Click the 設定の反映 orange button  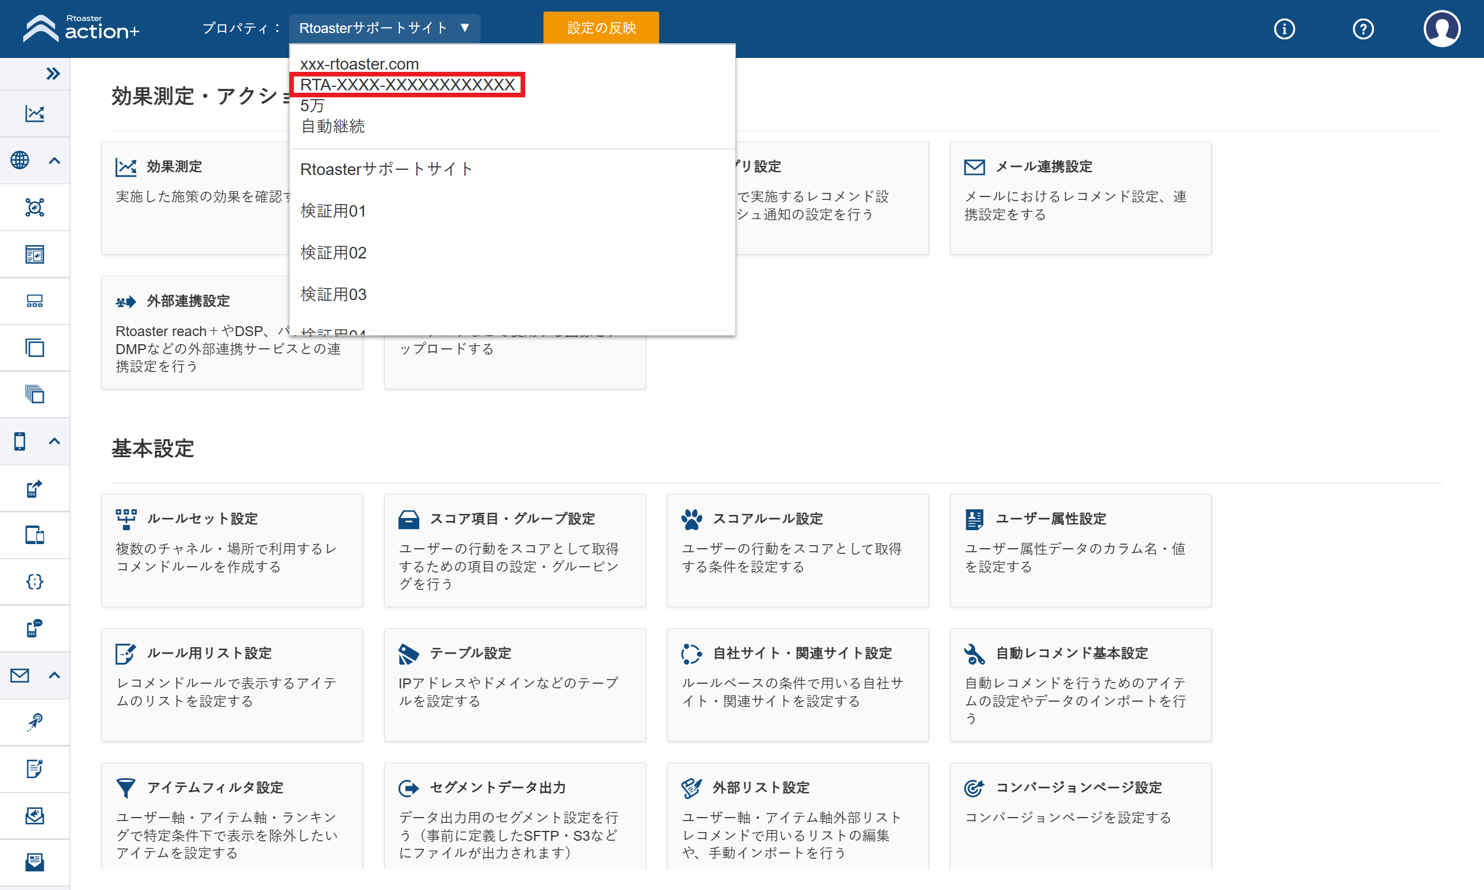601,28
